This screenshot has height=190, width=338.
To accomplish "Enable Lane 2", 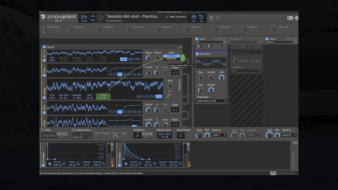I will pos(232,39).
